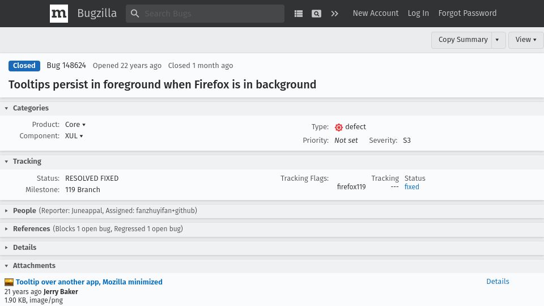Screen dimensions: 544x306
Task: Click the Jerry Baker author name
Action: [61, 291]
